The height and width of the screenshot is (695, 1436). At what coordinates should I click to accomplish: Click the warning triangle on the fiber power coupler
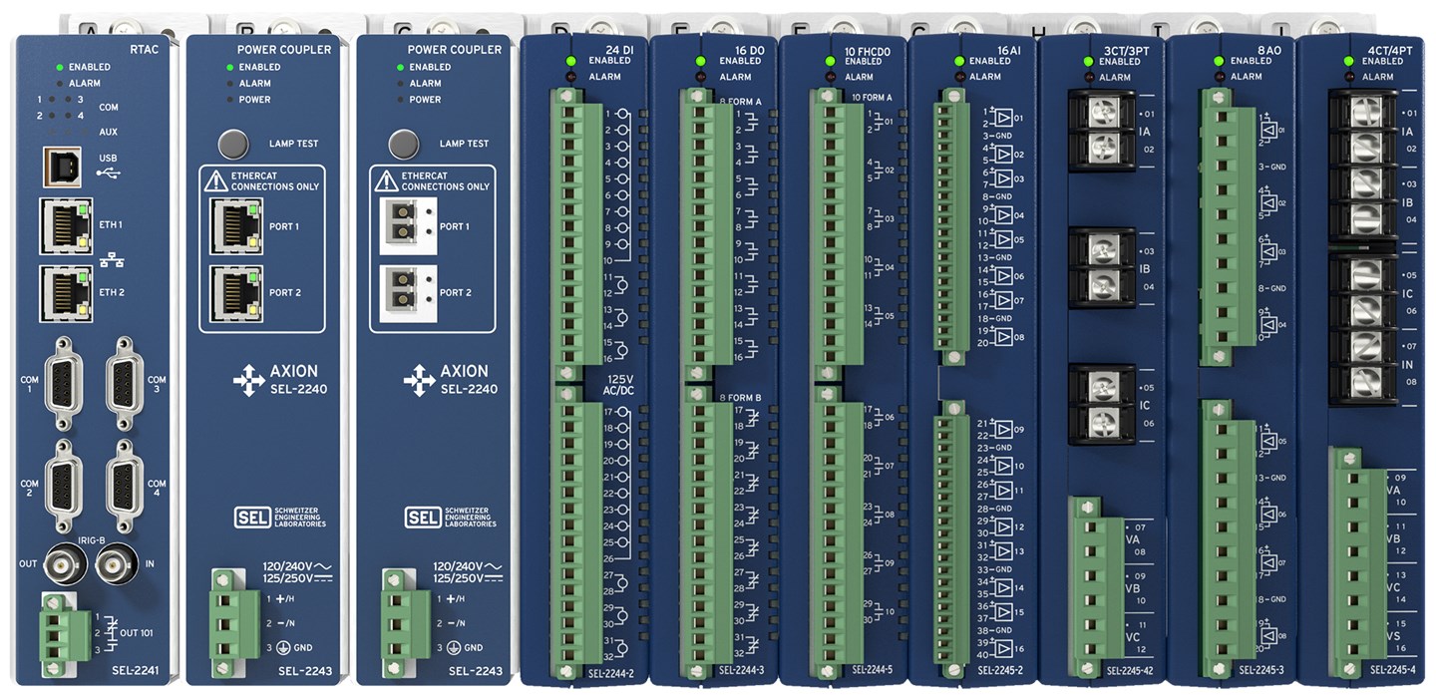click(387, 180)
